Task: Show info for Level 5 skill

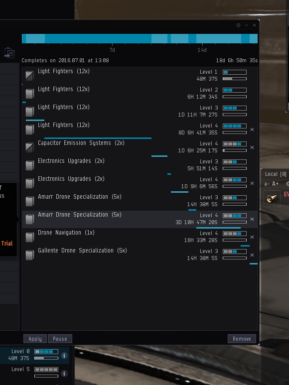Action: [x=64, y=374]
